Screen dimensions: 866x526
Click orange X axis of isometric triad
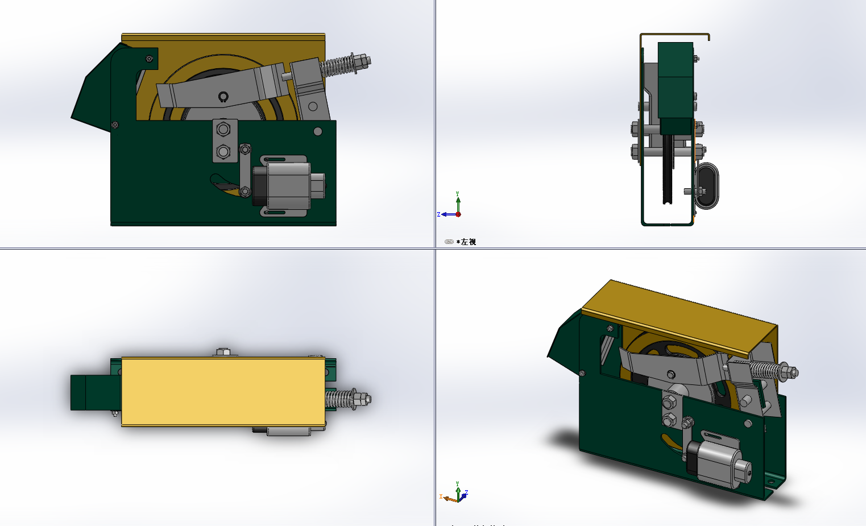tap(449, 499)
